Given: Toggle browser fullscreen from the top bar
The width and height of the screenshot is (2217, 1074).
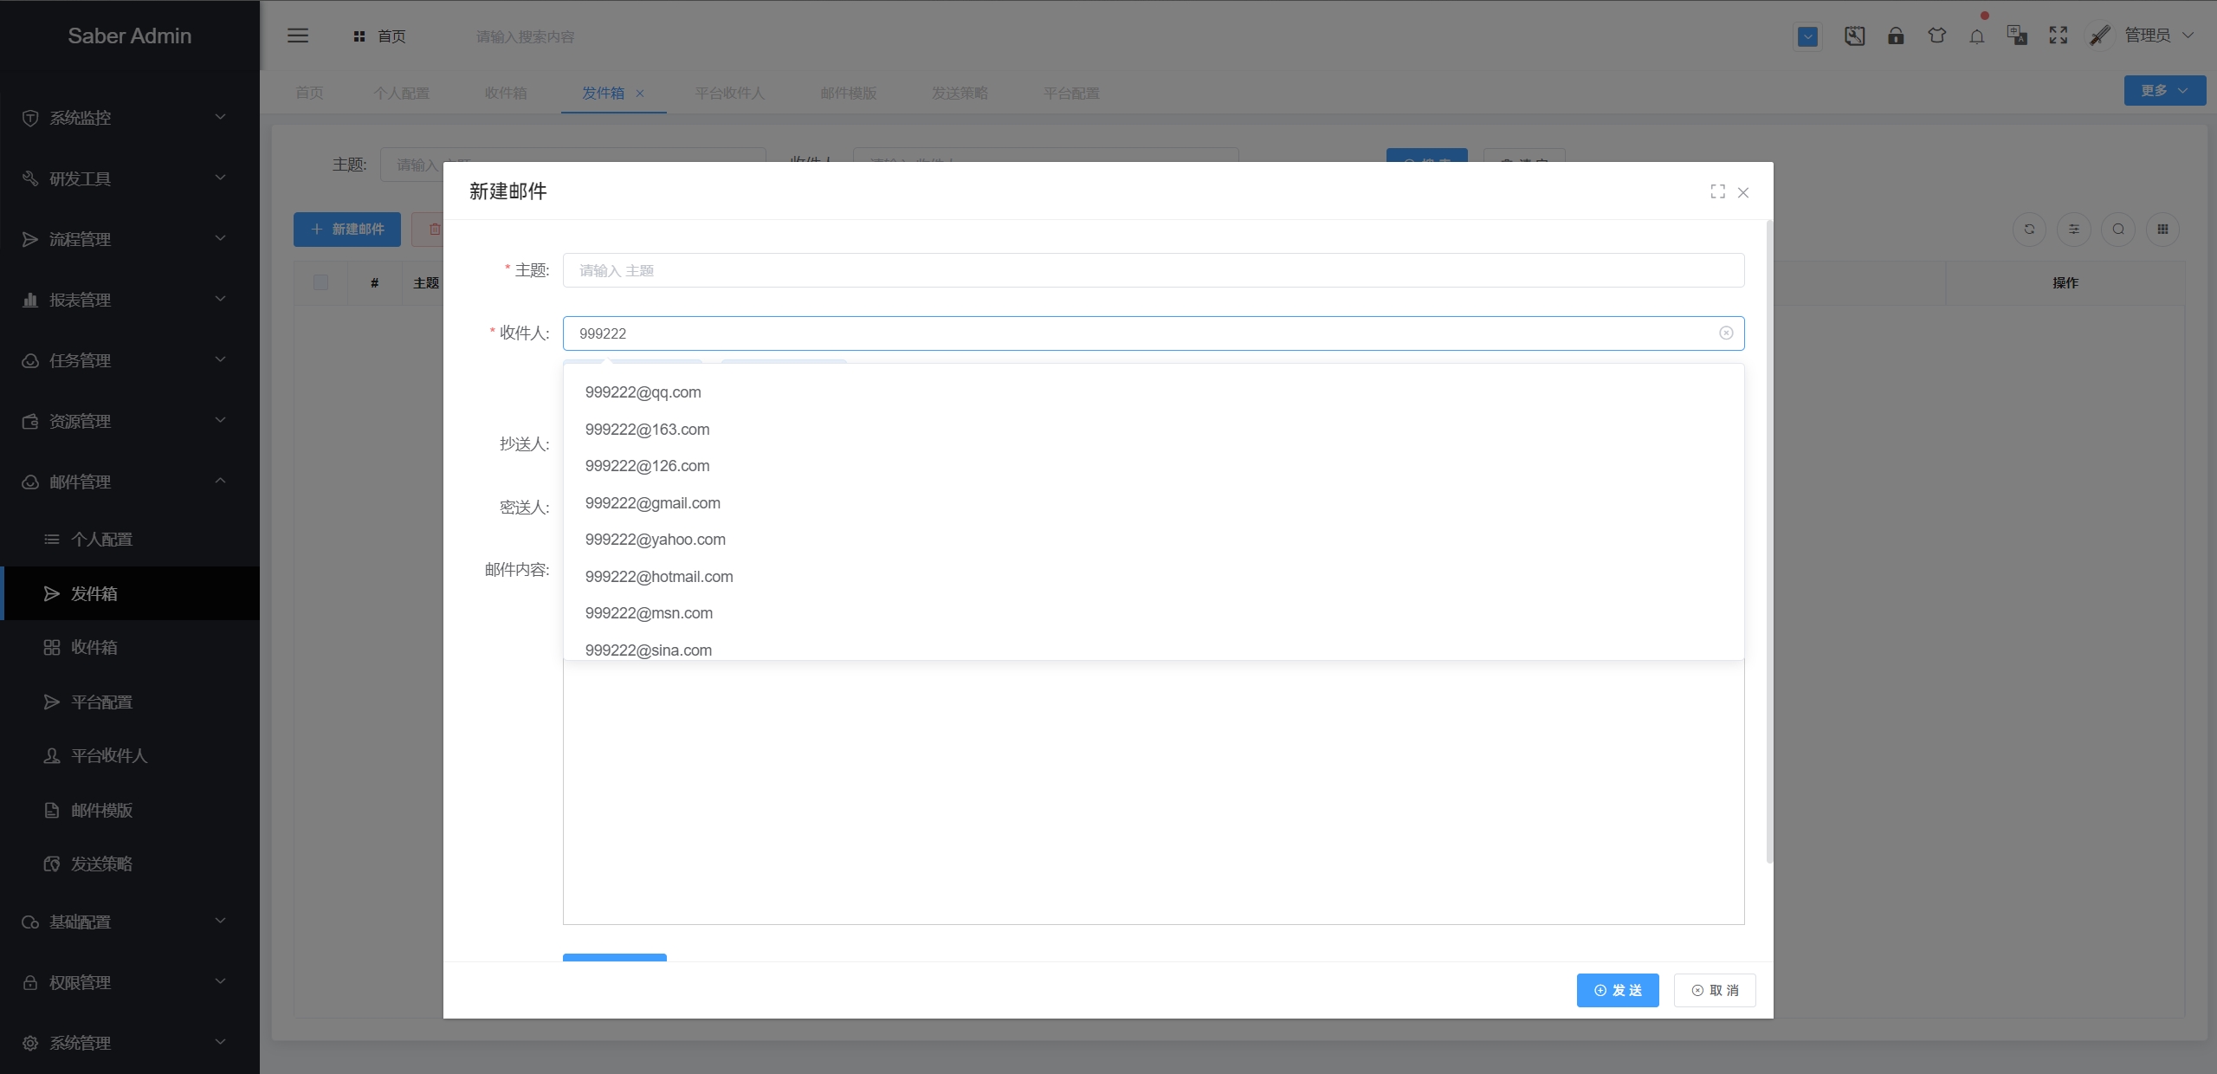Looking at the screenshot, I should pos(2059,36).
